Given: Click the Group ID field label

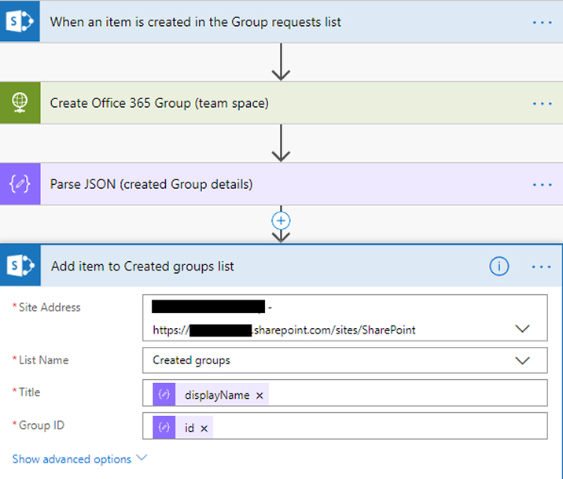Looking at the screenshot, I should (x=42, y=426).
